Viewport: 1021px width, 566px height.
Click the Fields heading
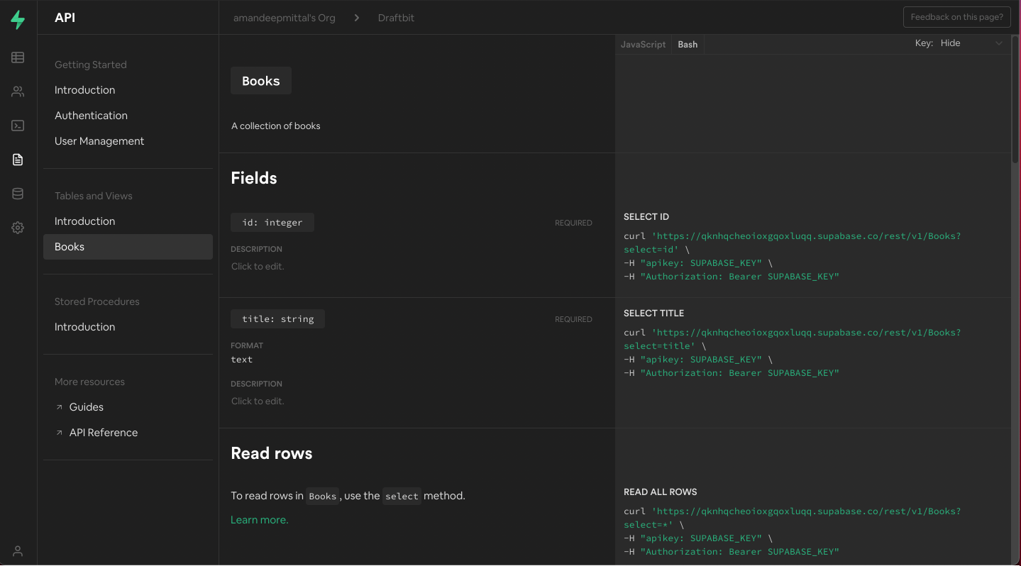(254, 178)
